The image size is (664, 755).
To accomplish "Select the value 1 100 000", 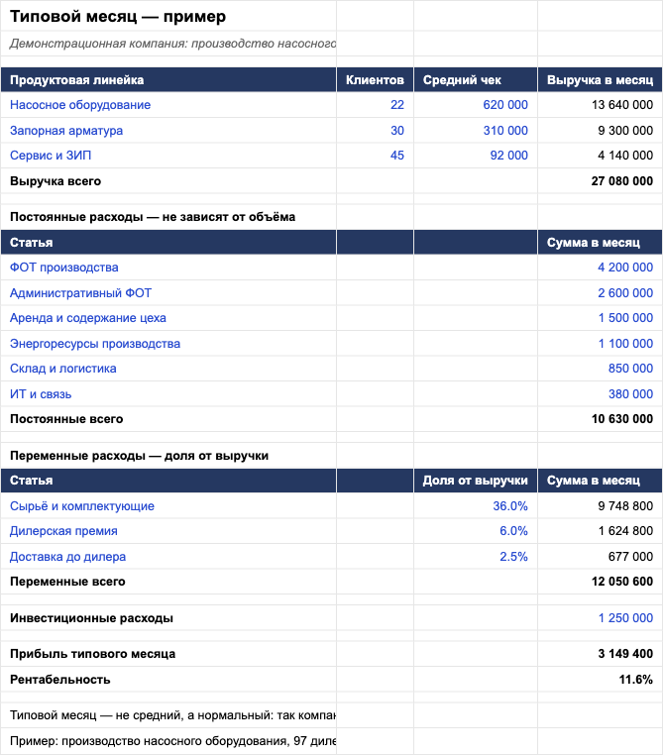I will [x=600, y=343].
